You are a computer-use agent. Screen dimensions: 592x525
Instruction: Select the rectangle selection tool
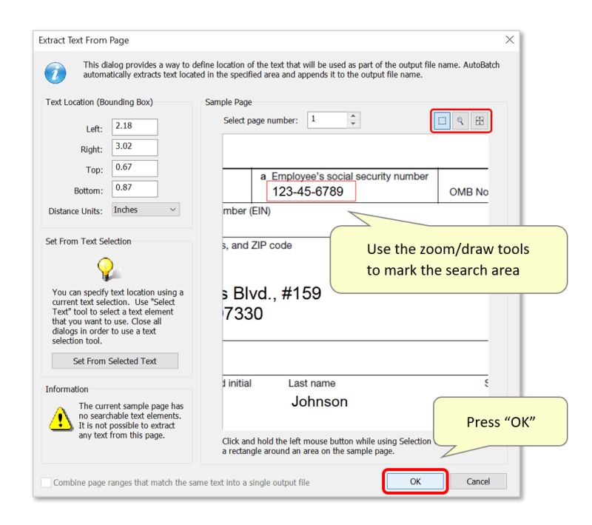coord(442,120)
